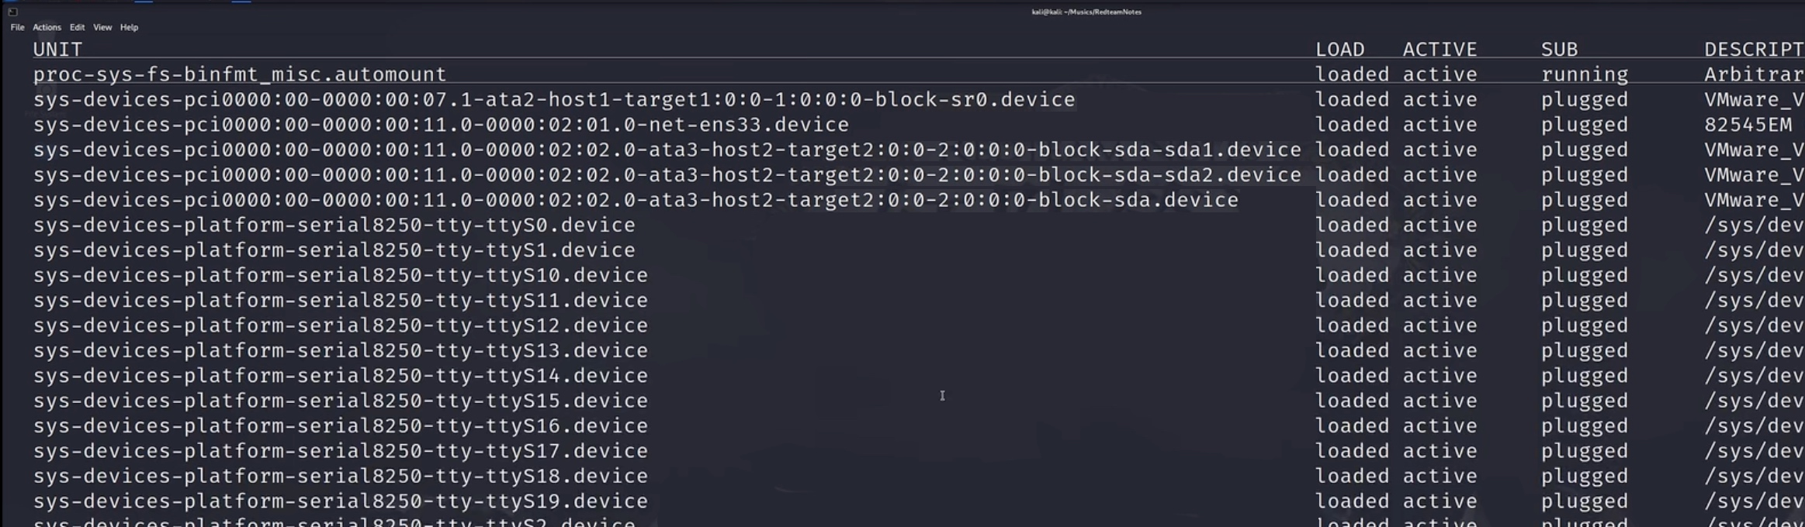
Task: Click the ttyS15.device unit entry
Action: point(340,401)
